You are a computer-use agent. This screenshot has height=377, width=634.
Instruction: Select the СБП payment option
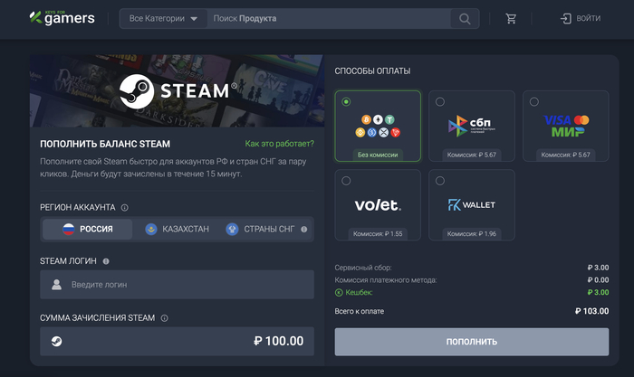pyautogui.click(x=472, y=126)
